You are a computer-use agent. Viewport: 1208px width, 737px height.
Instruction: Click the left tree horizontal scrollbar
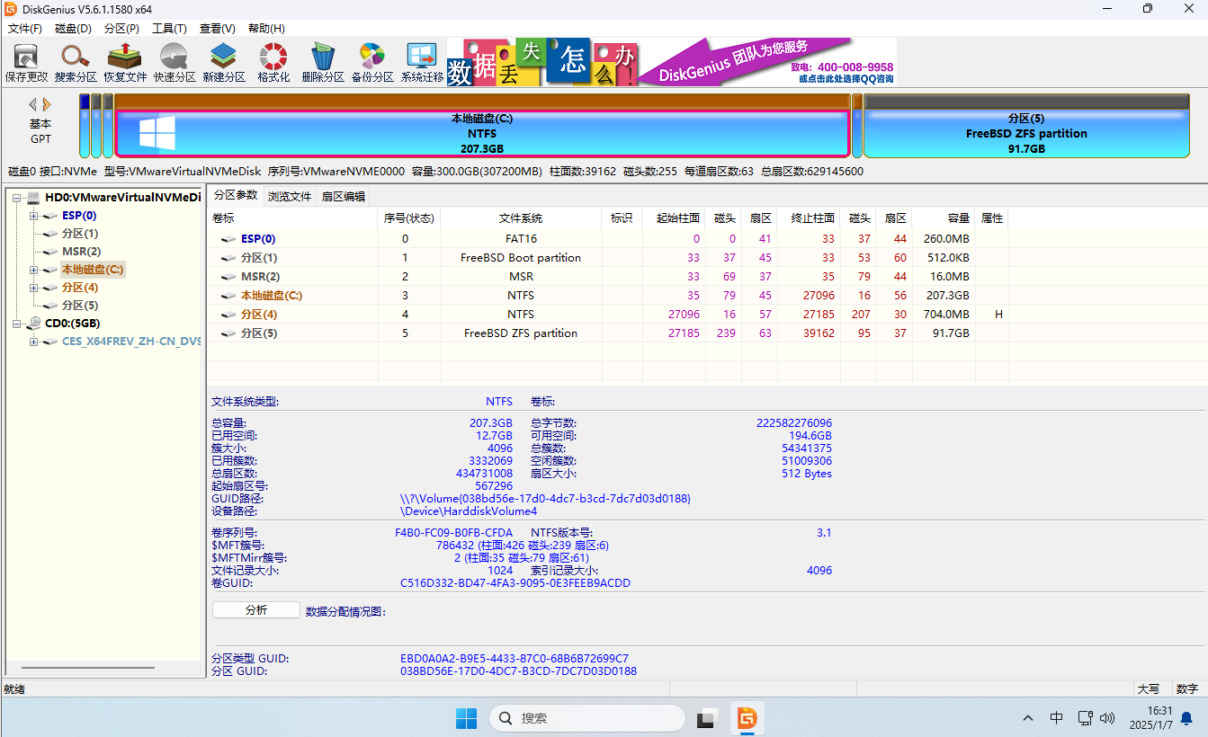pyautogui.click(x=88, y=668)
